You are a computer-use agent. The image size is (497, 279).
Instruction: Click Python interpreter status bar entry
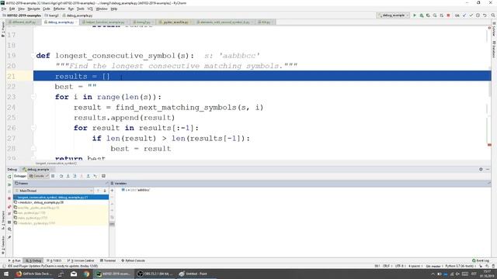(460, 266)
